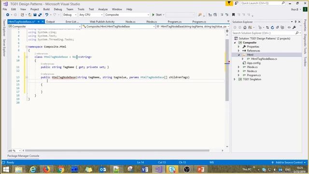
Task: Open the Debug menu
Action: pos(58,9)
